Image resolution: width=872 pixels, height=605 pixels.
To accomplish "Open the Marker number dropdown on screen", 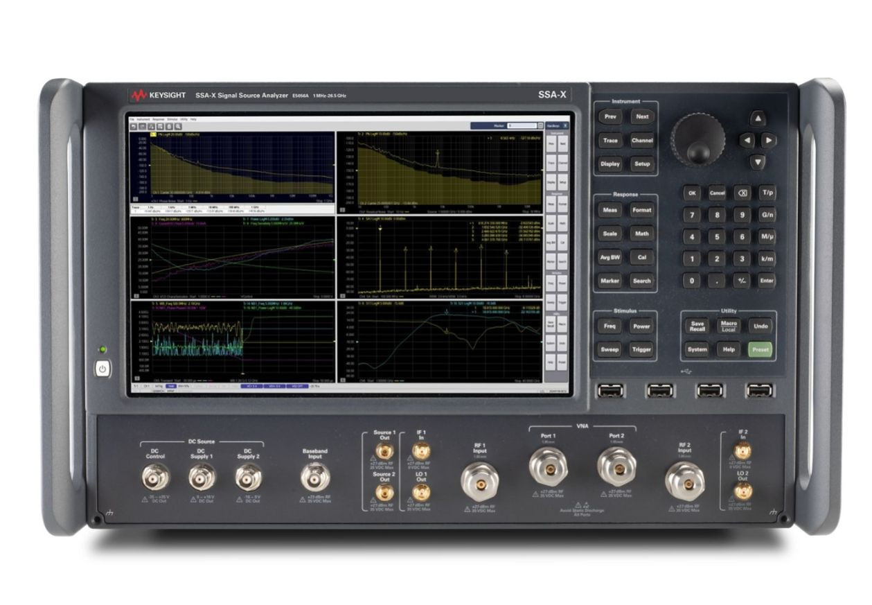I will pyautogui.click(x=539, y=125).
